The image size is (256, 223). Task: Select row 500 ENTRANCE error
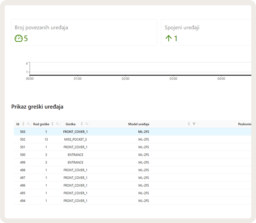[x=133, y=155]
